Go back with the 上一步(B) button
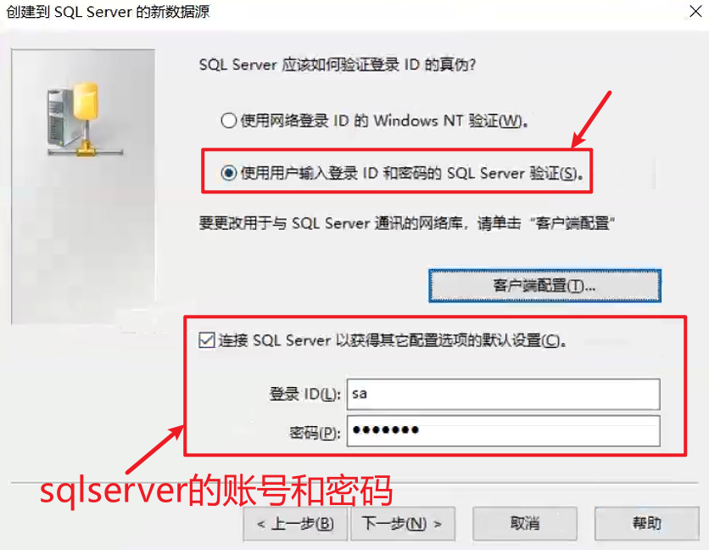The height and width of the screenshot is (550, 709). [295, 524]
